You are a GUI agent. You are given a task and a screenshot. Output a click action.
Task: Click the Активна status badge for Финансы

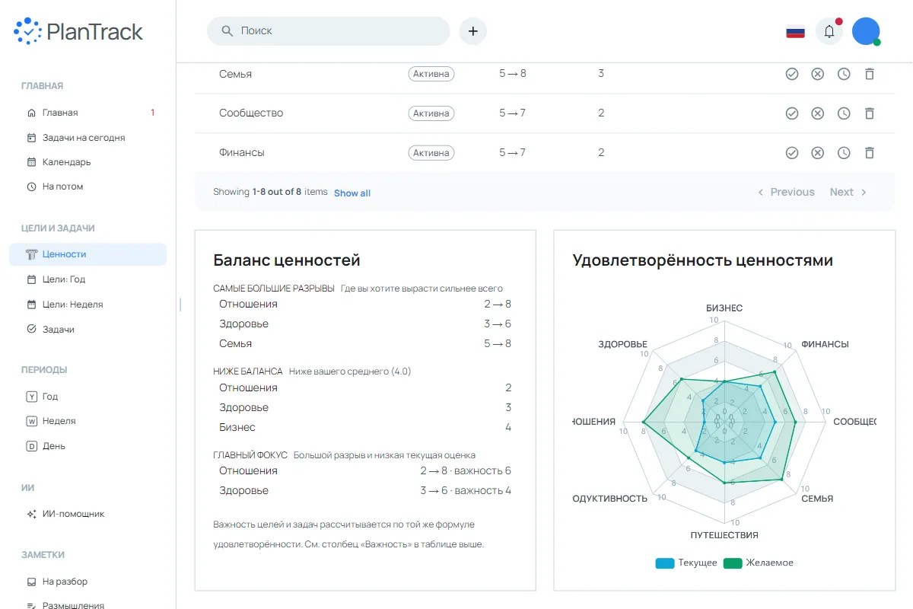[x=431, y=152]
